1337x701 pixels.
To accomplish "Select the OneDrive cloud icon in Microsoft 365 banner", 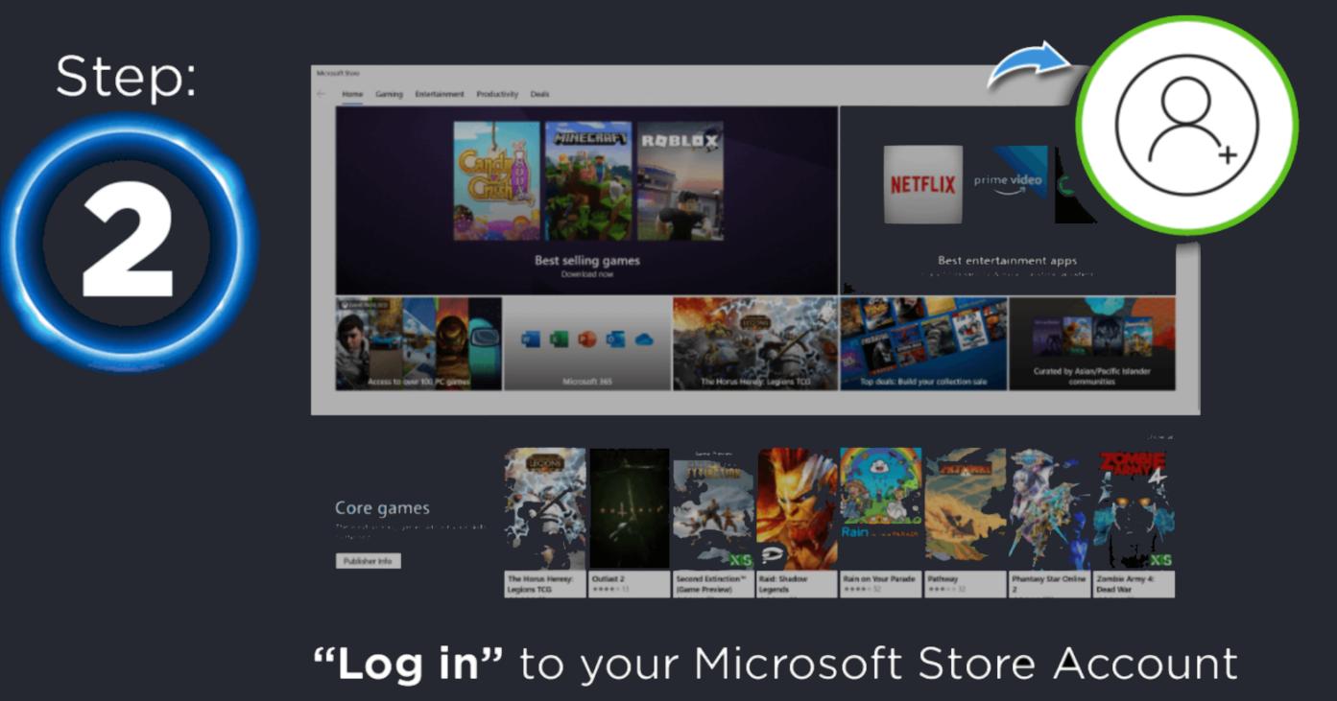I will (643, 339).
